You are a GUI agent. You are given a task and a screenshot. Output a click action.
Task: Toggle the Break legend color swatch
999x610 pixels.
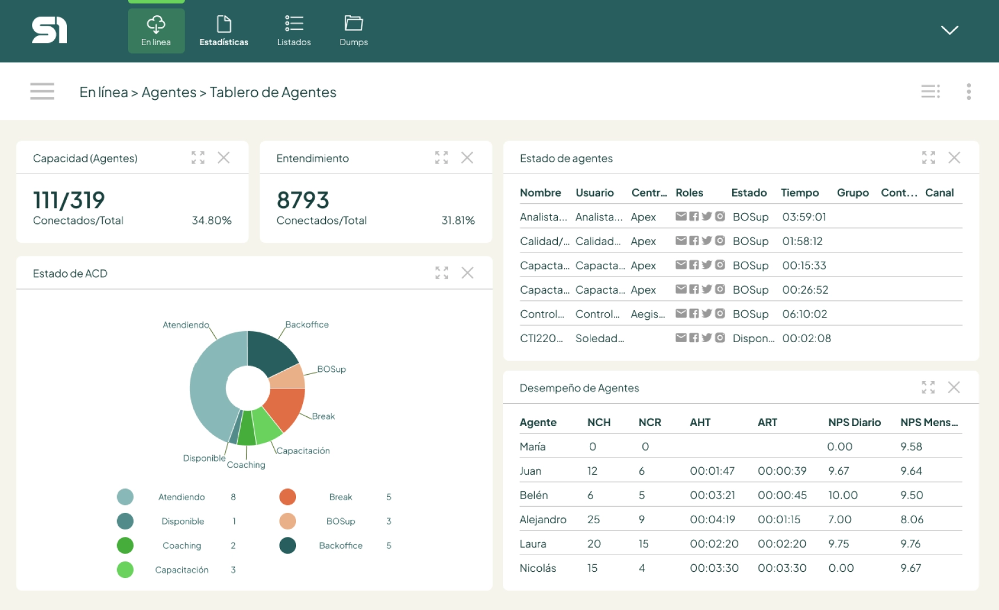tap(287, 497)
